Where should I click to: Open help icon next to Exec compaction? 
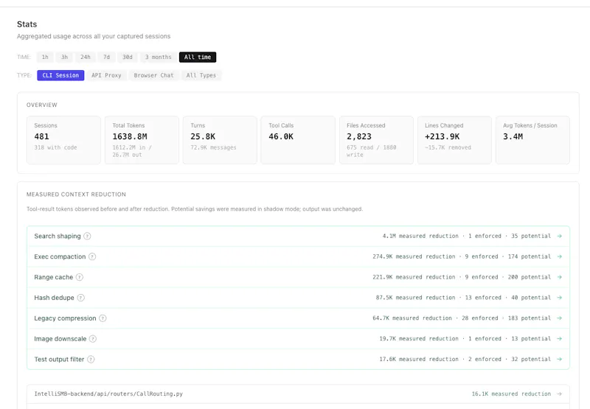[x=92, y=256]
